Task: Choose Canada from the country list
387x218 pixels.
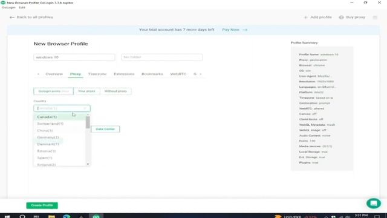Action: [59, 117]
